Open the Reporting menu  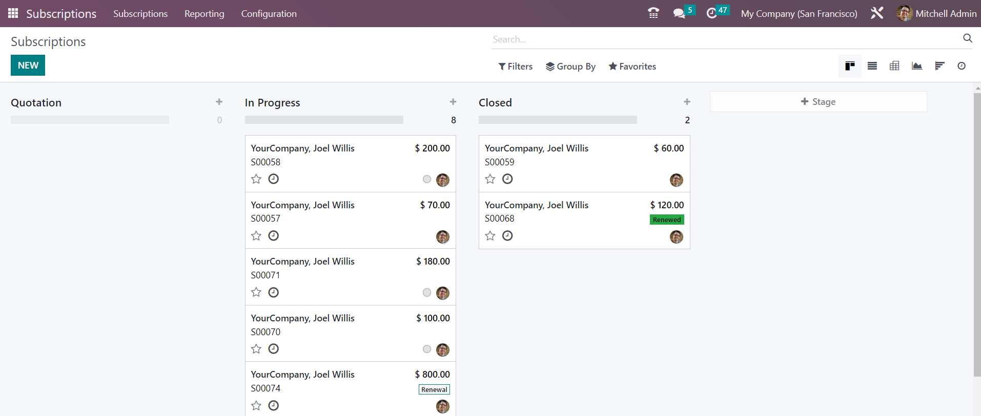pos(205,14)
